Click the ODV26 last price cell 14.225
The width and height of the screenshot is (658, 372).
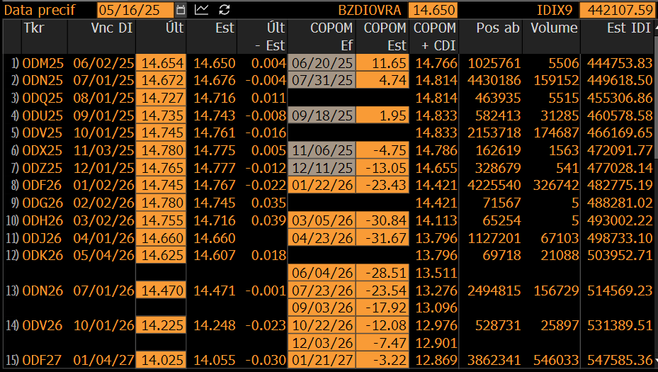tap(161, 325)
